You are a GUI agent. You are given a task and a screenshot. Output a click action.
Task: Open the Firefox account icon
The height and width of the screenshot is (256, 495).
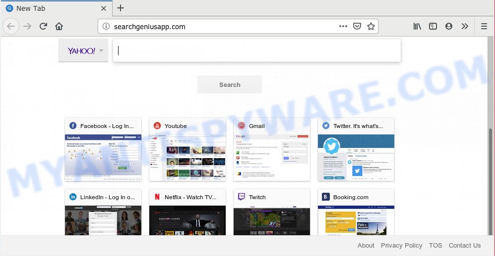pos(448,26)
